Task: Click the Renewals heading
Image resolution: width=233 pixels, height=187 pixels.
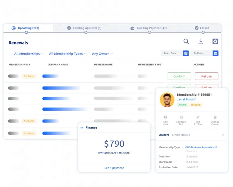Action: click(x=18, y=43)
